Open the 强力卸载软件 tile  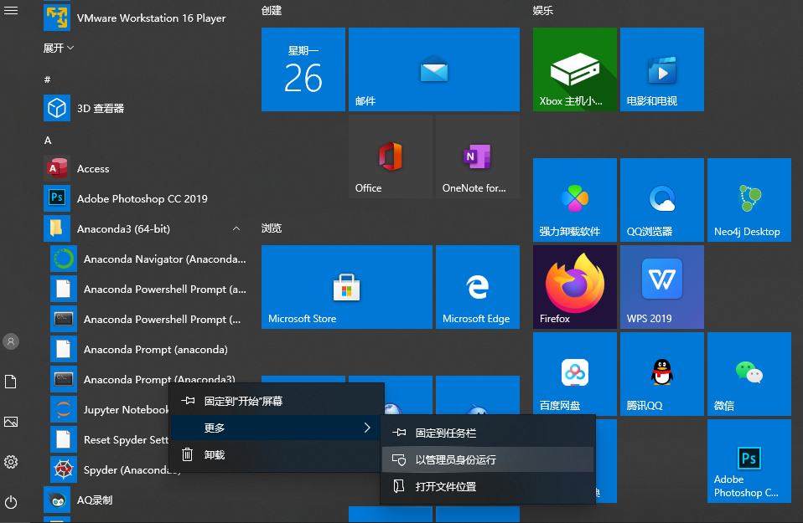point(575,200)
